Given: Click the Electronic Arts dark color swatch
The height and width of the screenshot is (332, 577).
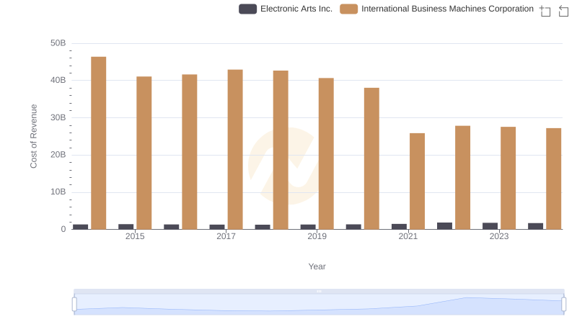Looking at the screenshot, I should [247, 9].
